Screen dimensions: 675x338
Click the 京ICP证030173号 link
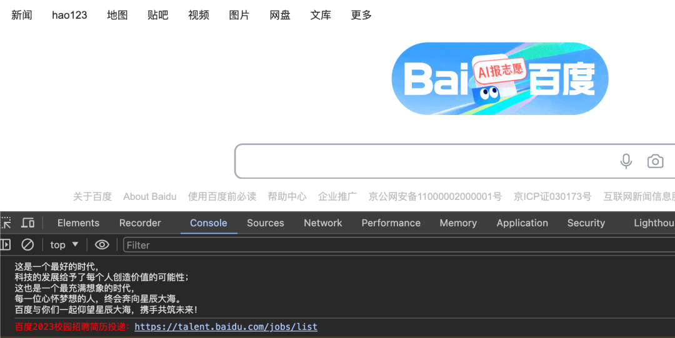click(x=552, y=196)
